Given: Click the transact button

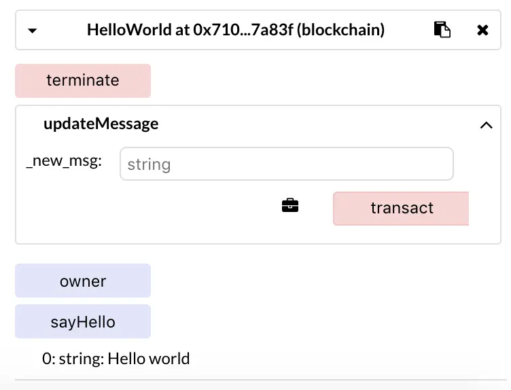Looking at the screenshot, I should (401, 208).
